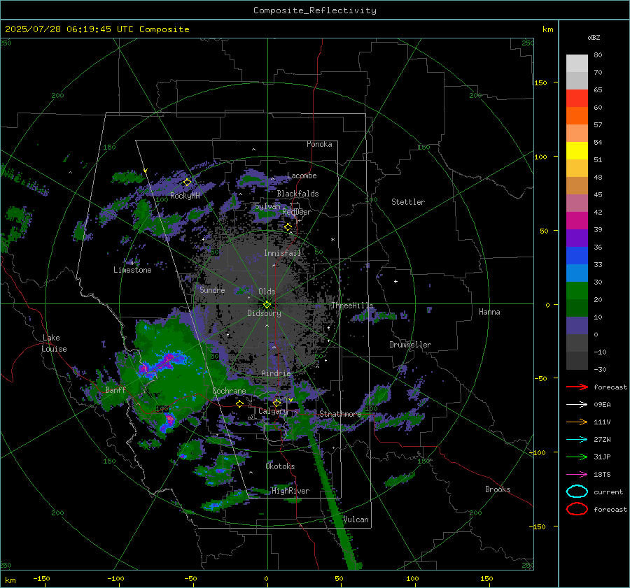630x588 pixels.
Task: Click the Banff label
Action: click(x=115, y=389)
